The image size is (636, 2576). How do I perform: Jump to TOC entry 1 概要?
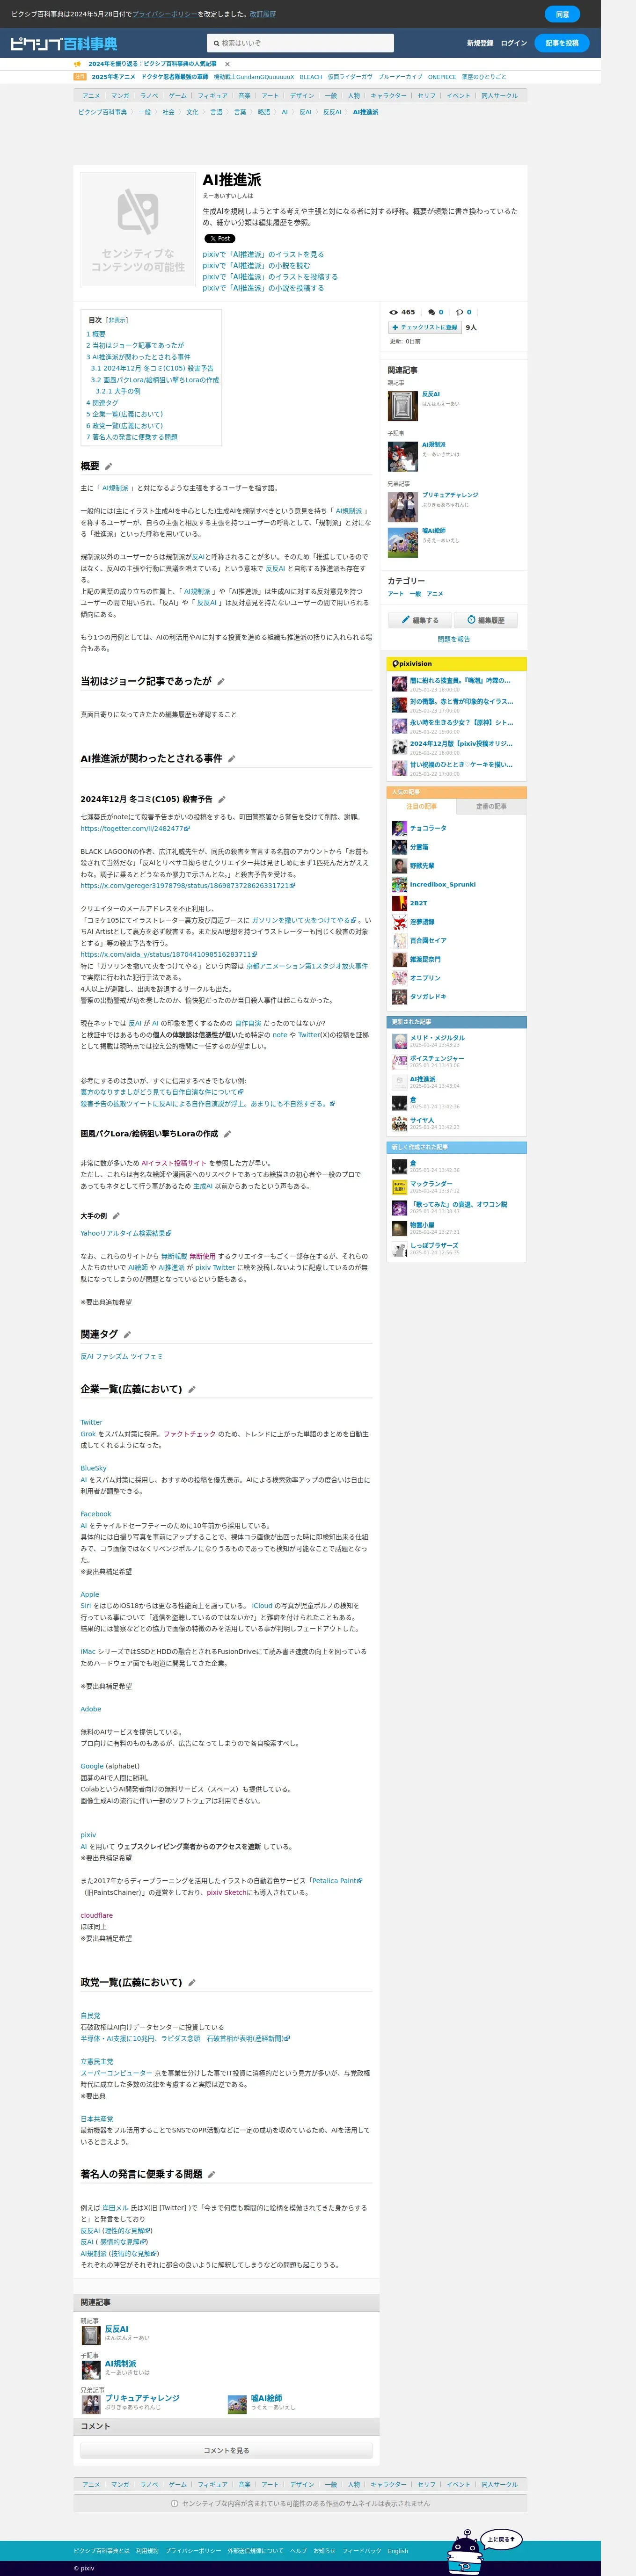pos(96,334)
